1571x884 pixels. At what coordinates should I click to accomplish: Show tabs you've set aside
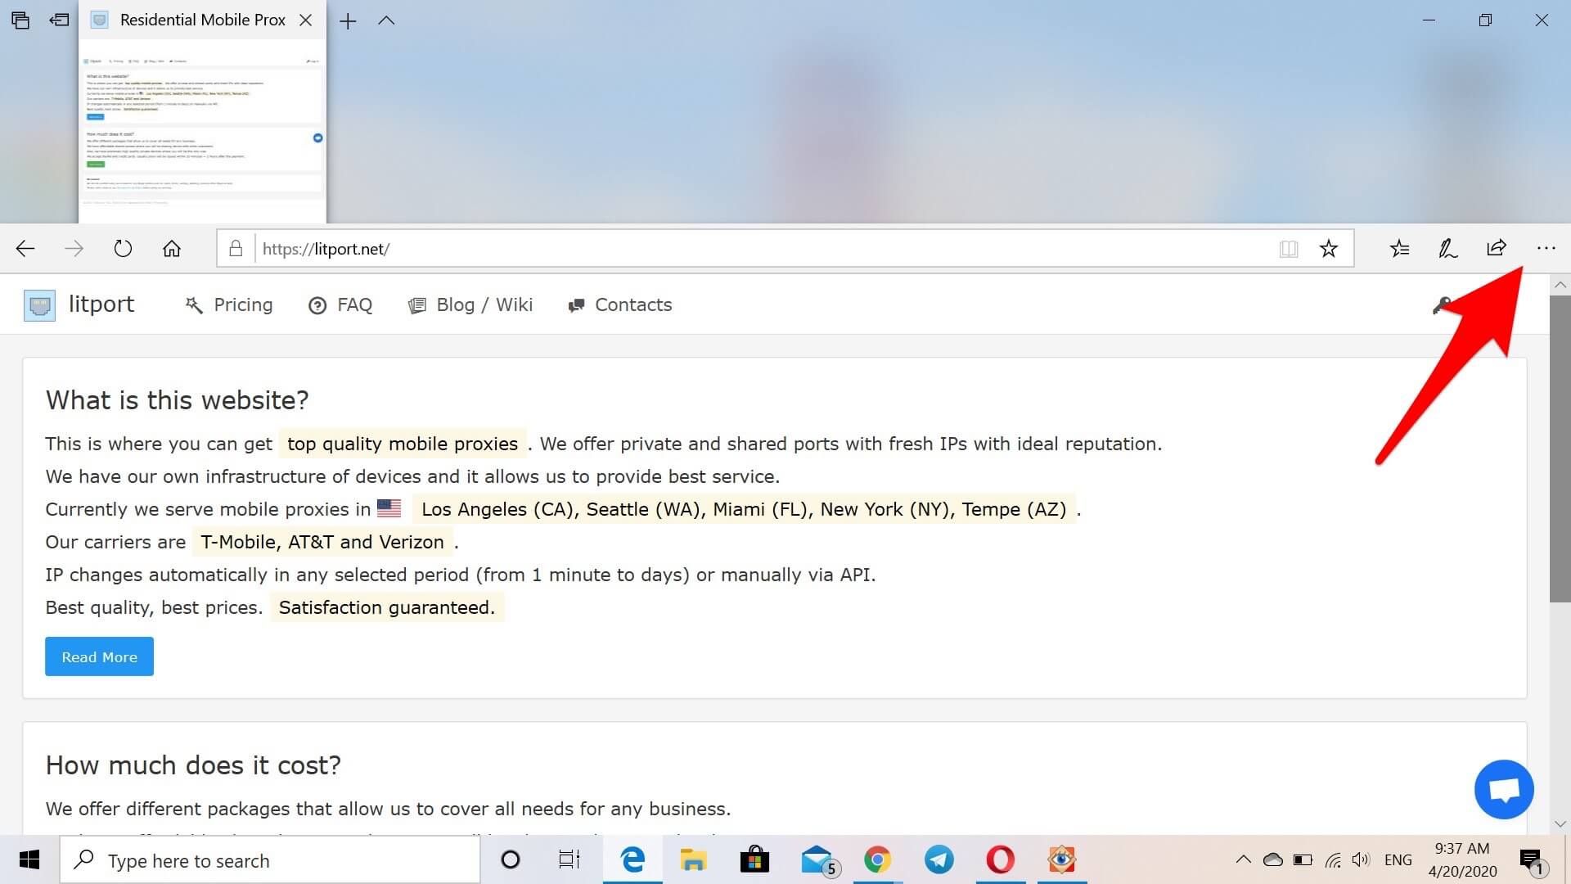(x=20, y=20)
